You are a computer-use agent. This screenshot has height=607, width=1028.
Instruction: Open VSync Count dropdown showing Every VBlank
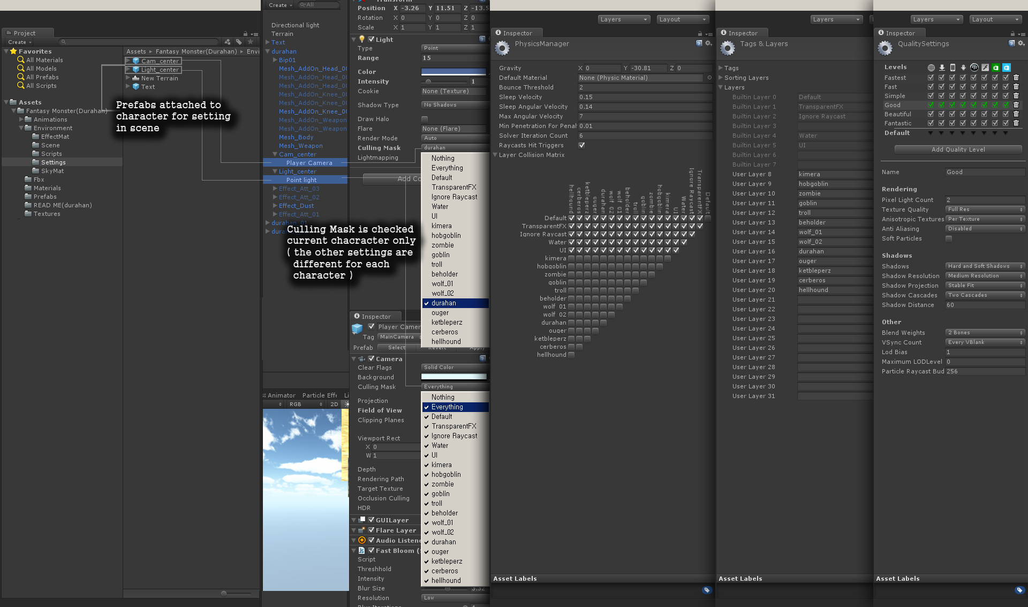985,342
